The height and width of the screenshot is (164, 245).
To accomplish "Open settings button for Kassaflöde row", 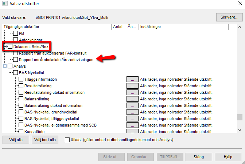I will pyautogui.click(x=132, y=131).
